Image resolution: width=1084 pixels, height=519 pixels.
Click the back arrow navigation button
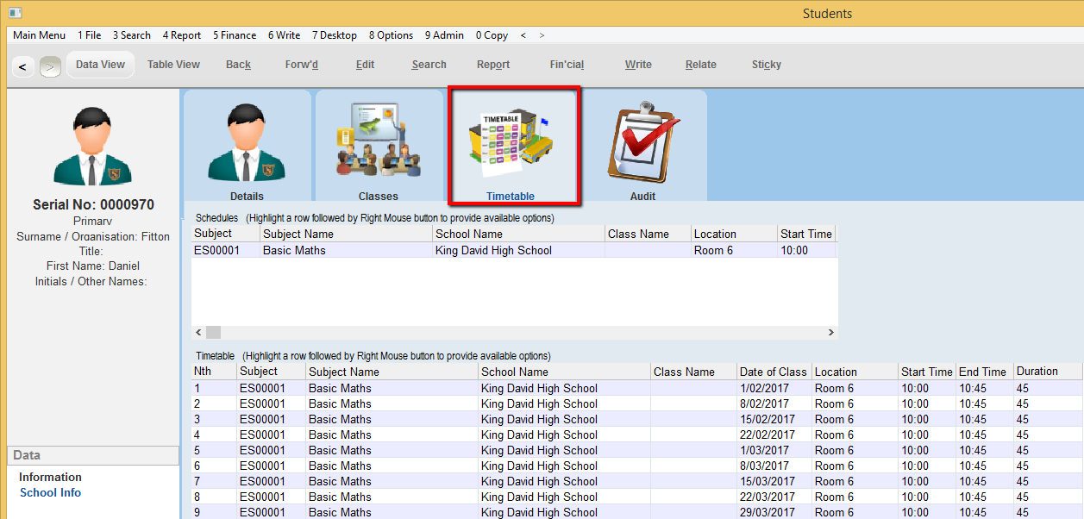point(22,66)
